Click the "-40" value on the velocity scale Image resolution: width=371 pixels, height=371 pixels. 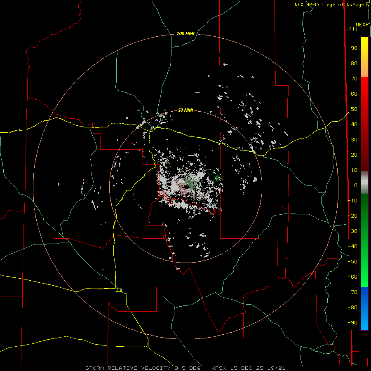(x=352, y=247)
